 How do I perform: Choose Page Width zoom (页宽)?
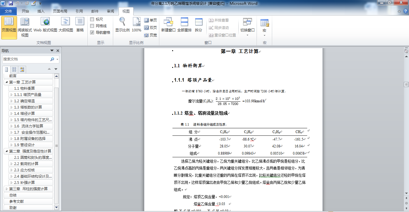click(150, 35)
